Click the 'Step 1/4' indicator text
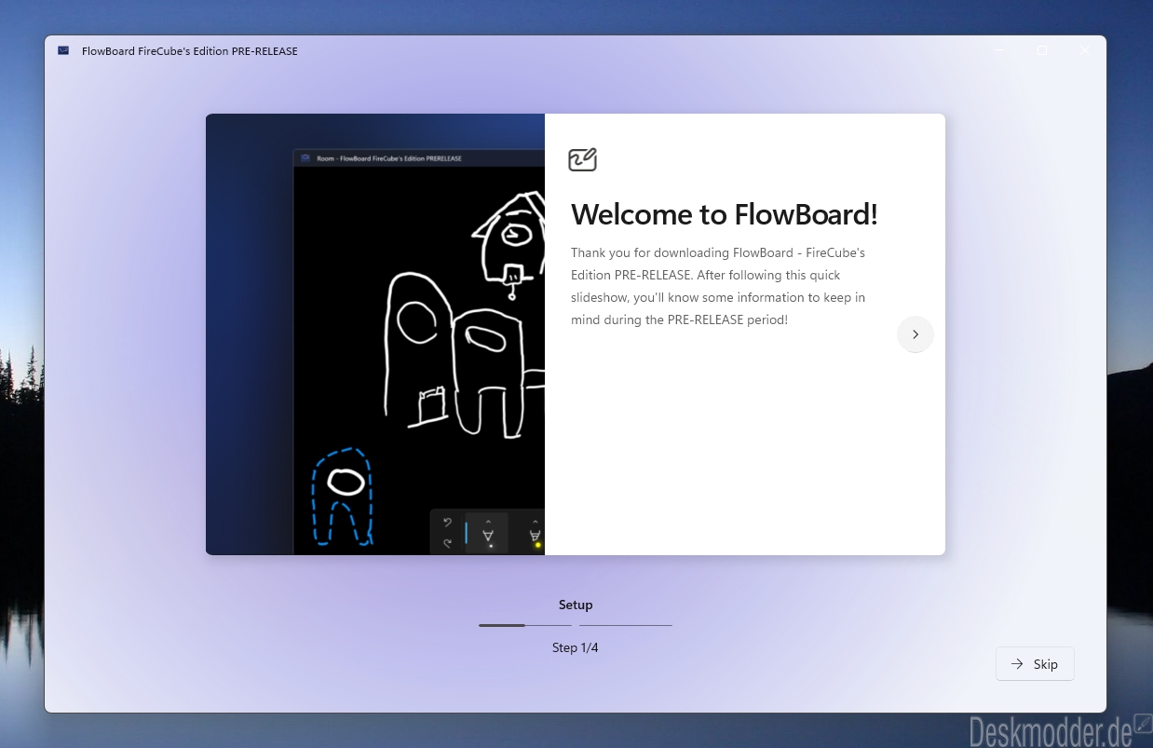1153x748 pixels. pyautogui.click(x=576, y=647)
